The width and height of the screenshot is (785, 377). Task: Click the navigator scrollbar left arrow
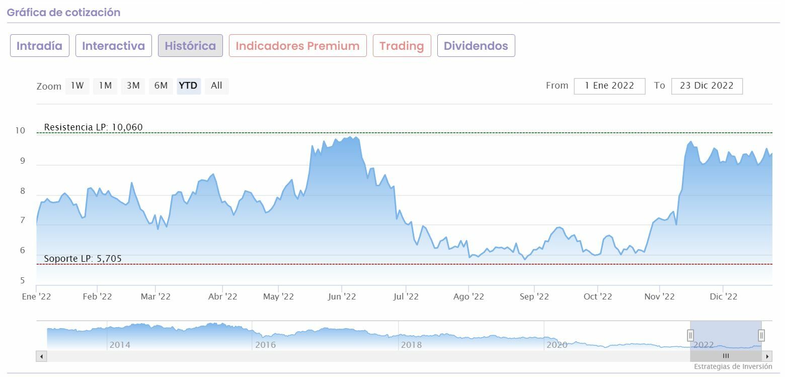point(42,356)
